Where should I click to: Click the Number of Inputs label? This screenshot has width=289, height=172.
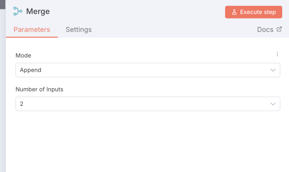(39, 89)
